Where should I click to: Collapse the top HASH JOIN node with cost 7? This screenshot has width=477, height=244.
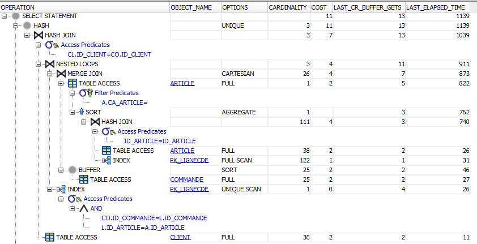27,35
